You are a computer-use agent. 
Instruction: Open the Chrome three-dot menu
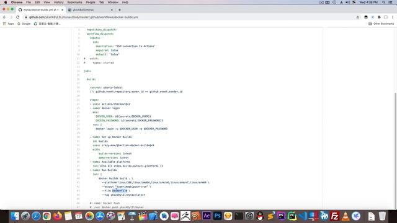pyautogui.click(x=393, y=17)
